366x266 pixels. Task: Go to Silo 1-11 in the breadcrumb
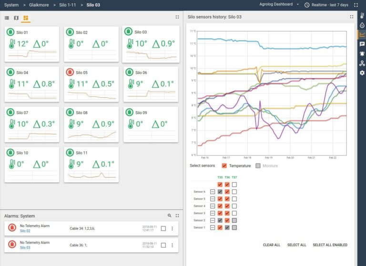(x=68, y=5)
